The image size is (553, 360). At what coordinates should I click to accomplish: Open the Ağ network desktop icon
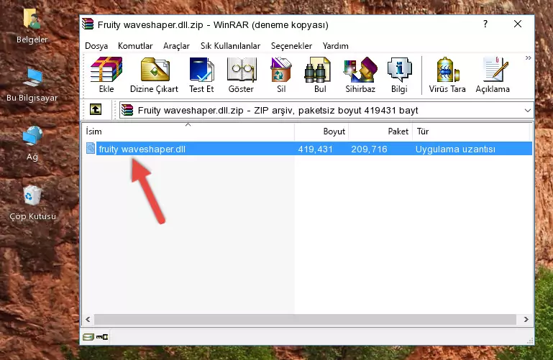point(32,144)
